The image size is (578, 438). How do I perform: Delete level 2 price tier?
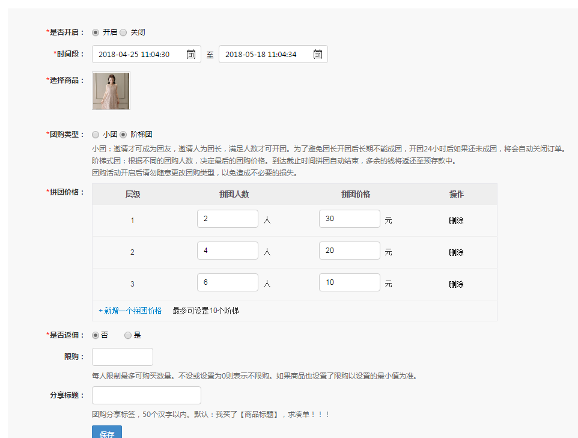point(457,252)
